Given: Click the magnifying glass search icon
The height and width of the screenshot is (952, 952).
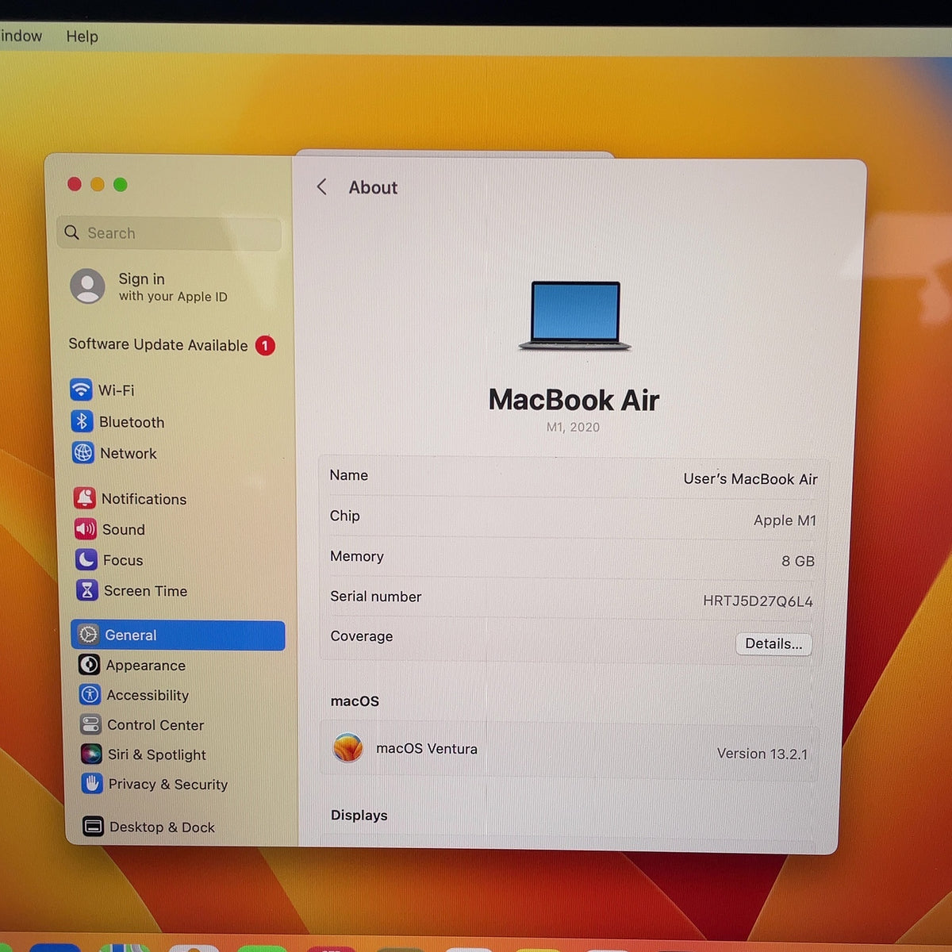Looking at the screenshot, I should [71, 232].
